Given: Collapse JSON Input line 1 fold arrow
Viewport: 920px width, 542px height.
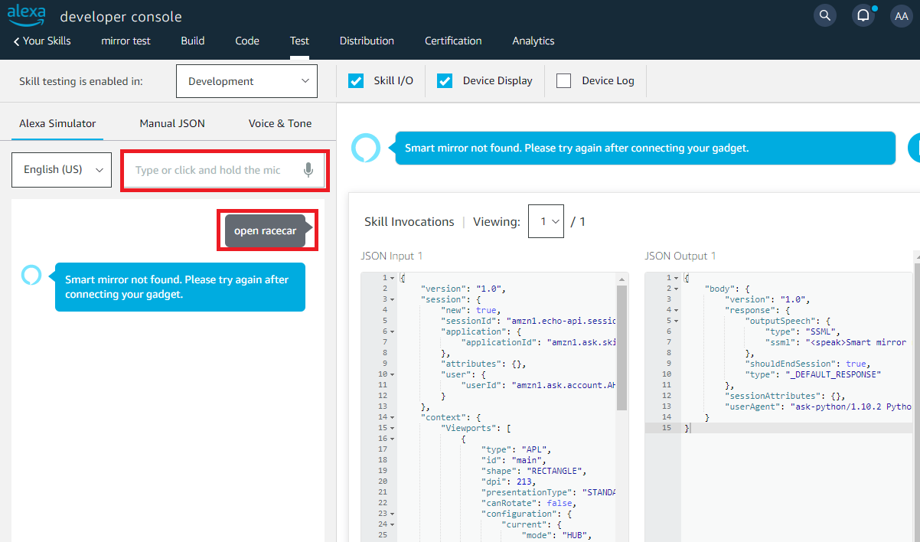Looking at the screenshot, I should 393,278.
